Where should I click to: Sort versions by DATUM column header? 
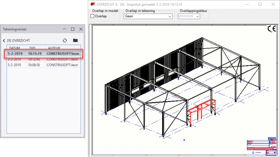[x=15, y=48]
